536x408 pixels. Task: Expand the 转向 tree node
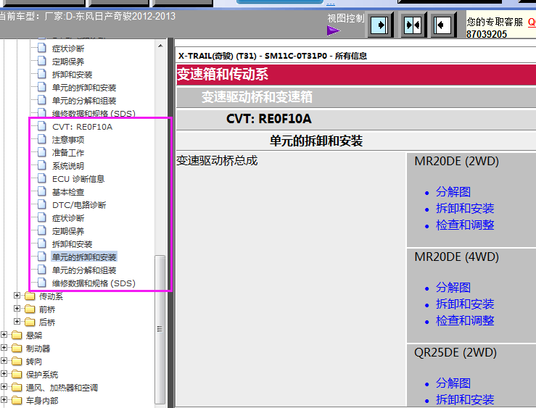(4, 361)
